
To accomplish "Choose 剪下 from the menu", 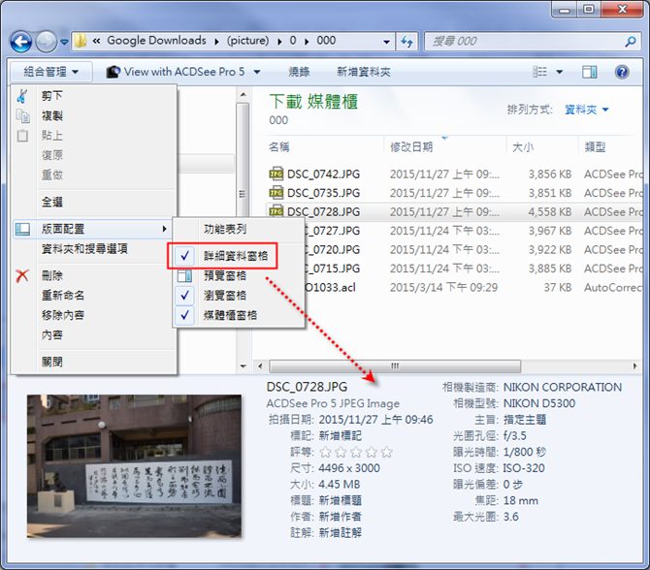I will tap(93, 96).
